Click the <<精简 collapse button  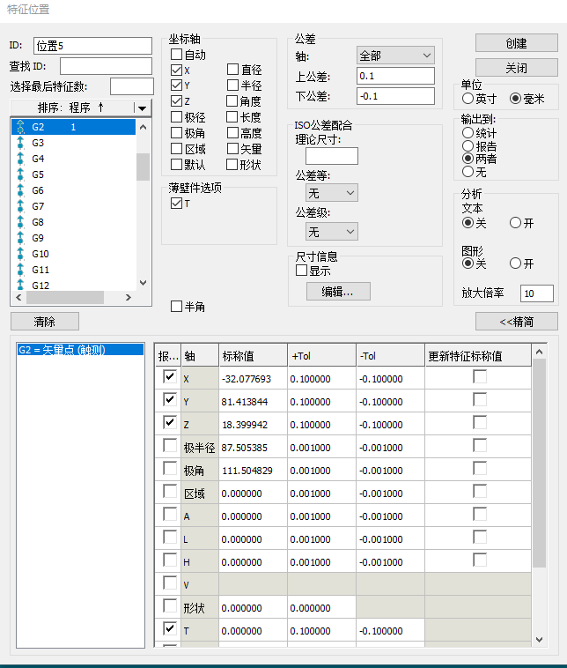point(516,321)
